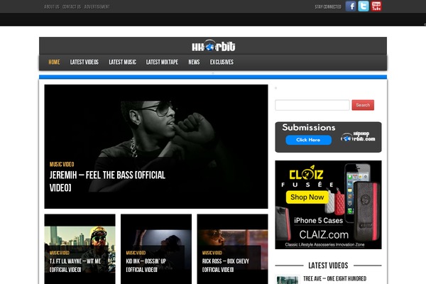This screenshot has height=284, width=426.
Task: Open the Rick Ross Box Chevy thumbnail
Action: [x=232, y=249]
